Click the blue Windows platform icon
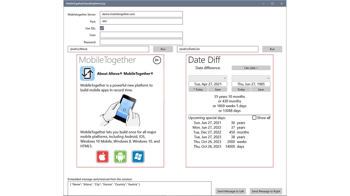The height and width of the screenshot is (196, 350). (x=138, y=157)
